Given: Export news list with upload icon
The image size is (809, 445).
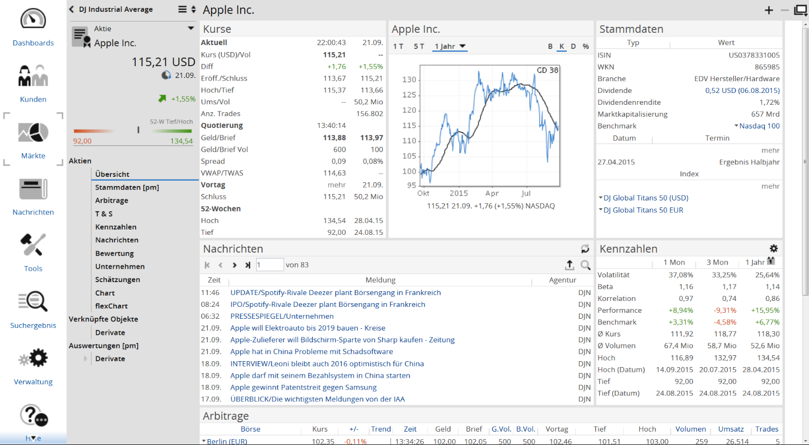Looking at the screenshot, I should click(x=569, y=265).
